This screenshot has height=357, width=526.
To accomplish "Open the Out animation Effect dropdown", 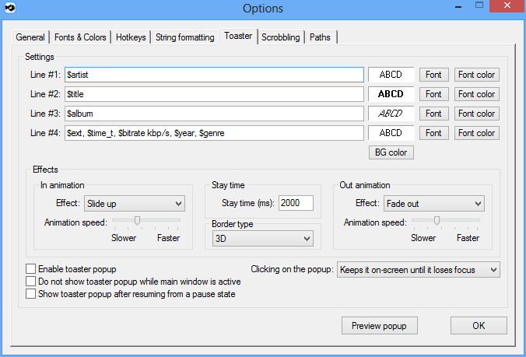I will [433, 204].
